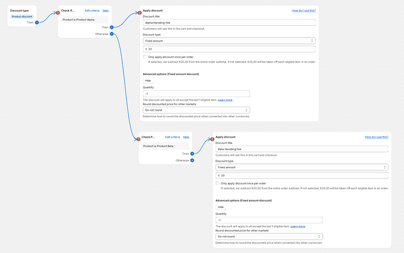Delete the Beta Handling Fee discount step
This screenshot has height=253, width=404.
[x=212, y=139]
